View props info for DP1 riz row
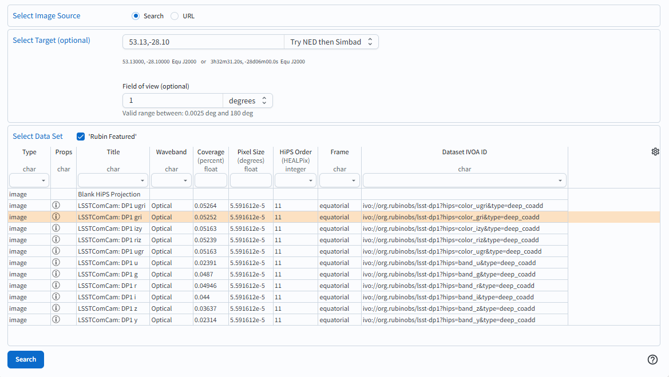 click(x=56, y=240)
